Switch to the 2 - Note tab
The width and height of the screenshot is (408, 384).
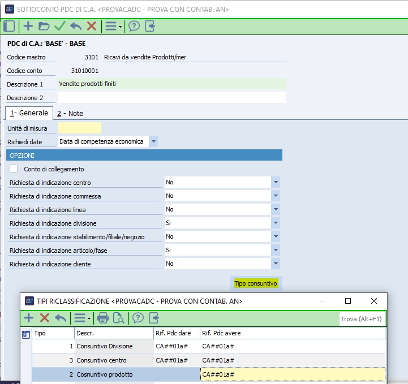point(70,114)
